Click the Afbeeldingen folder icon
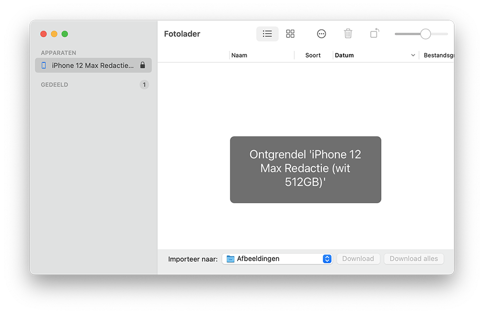The height and width of the screenshot is (314, 484). tap(230, 259)
